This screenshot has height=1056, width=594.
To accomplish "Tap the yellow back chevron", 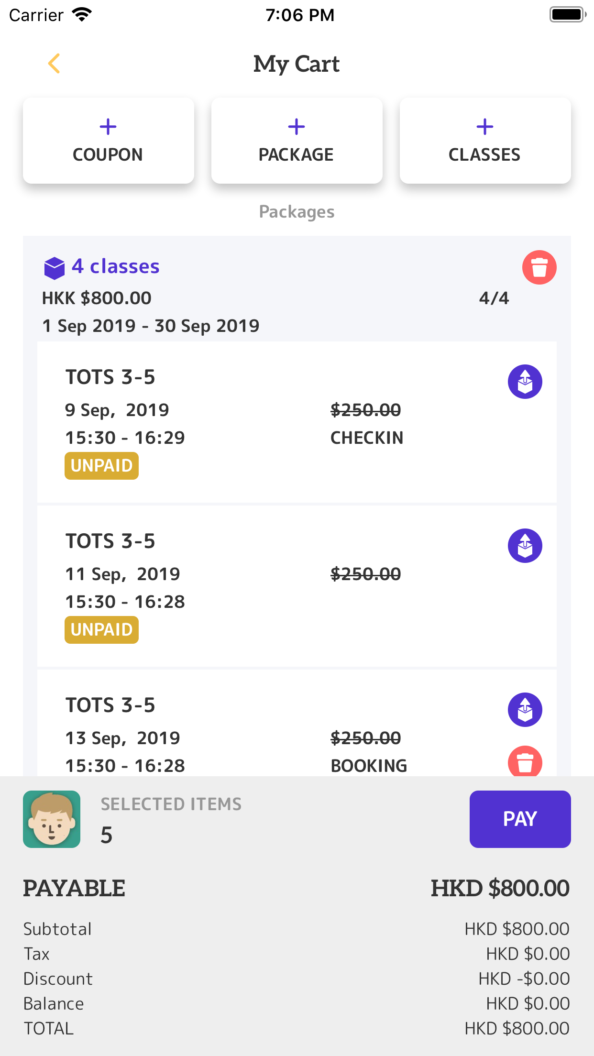I will [54, 64].
